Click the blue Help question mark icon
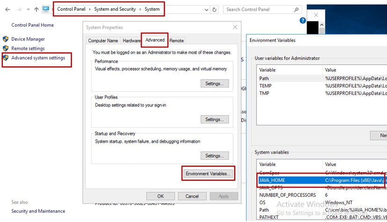The width and height of the screenshot is (387, 222). pyautogui.click(x=303, y=21)
